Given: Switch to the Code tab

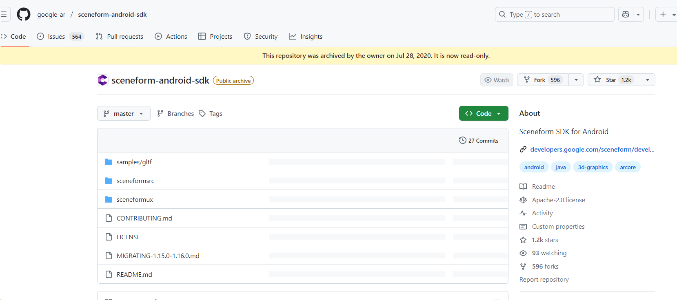Looking at the screenshot, I should (x=14, y=36).
